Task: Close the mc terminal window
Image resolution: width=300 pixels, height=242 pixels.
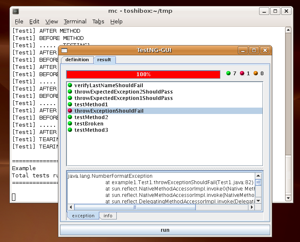Action: pos(286,11)
